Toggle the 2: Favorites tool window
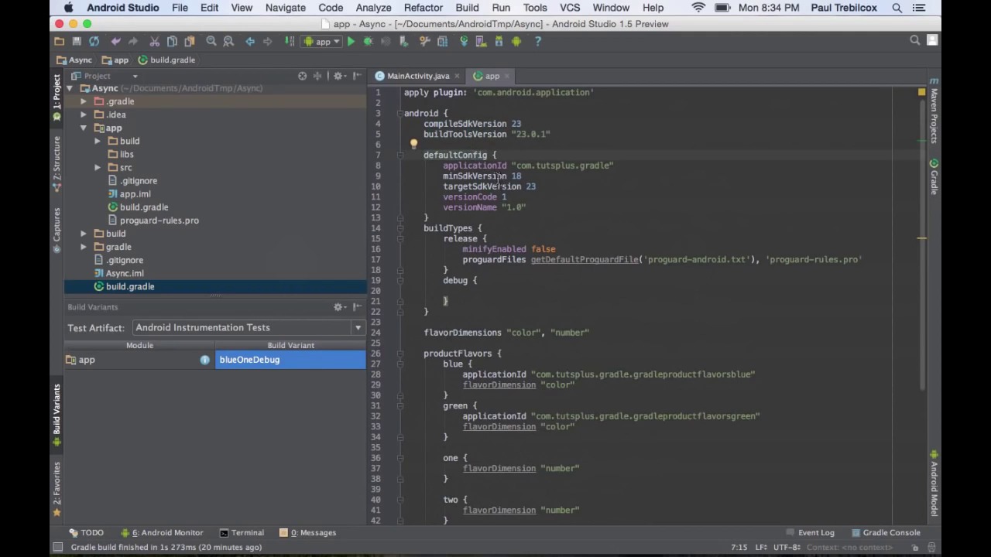Image resolution: width=991 pixels, height=557 pixels. pos(57,489)
